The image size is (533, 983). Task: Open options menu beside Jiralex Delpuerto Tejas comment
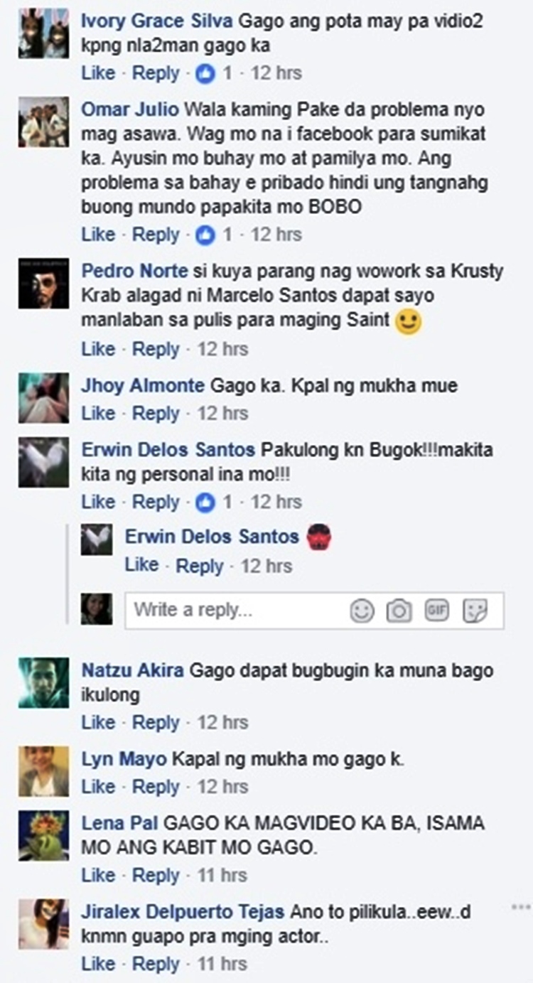(x=520, y=908)
